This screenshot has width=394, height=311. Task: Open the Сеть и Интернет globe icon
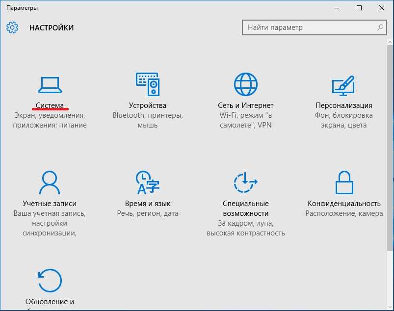[246, 85]
